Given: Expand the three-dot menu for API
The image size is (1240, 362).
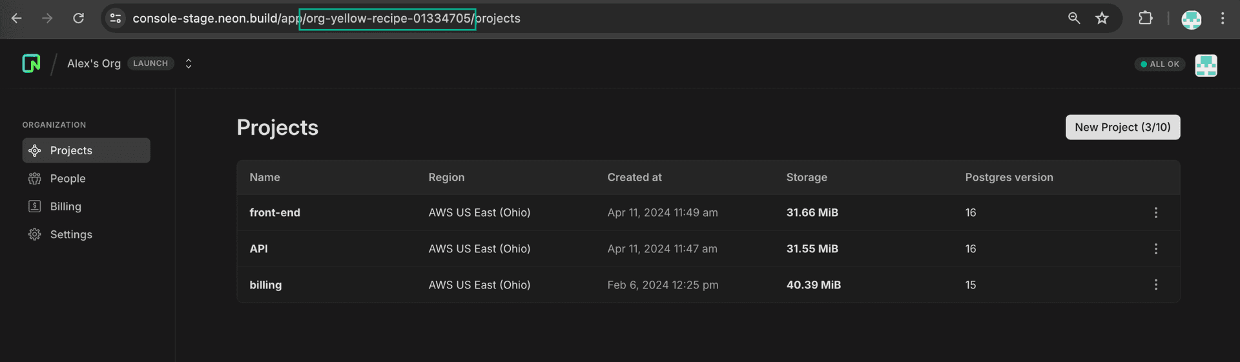Looking at the screenshot, I should [1155, 248].
